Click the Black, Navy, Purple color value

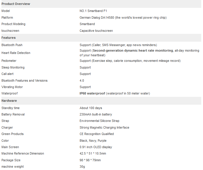tap(93, 141)
